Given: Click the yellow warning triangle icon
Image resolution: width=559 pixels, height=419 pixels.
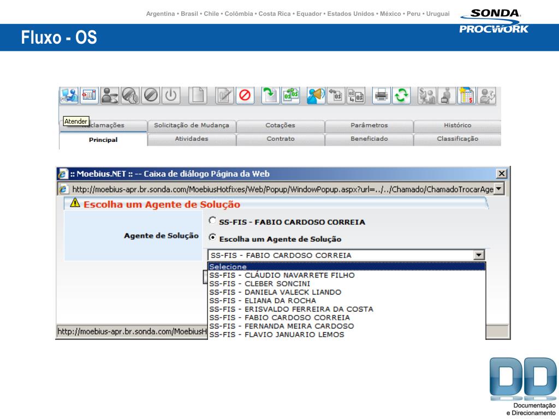Looking at the screenshot, I should tap(75, 203).
